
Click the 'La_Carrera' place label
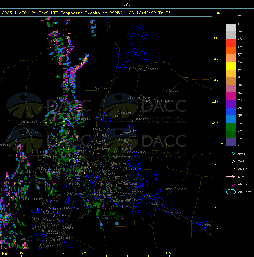click(34, 199)
